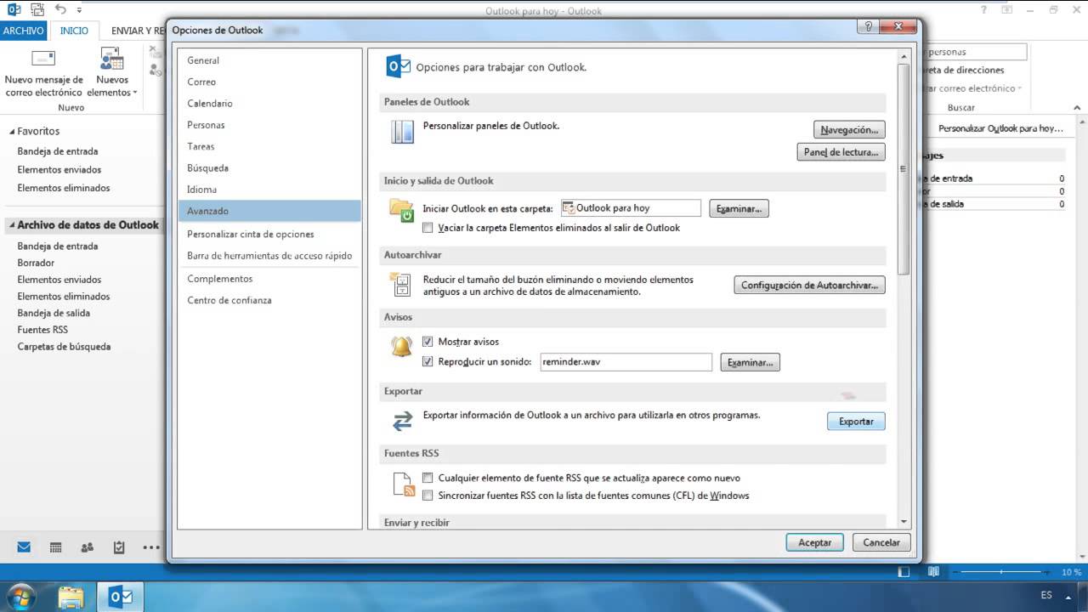Select Bandeja de salida folder
Image resolution: width=1088 pixels, height=612 pixels.
pos(54,313)
